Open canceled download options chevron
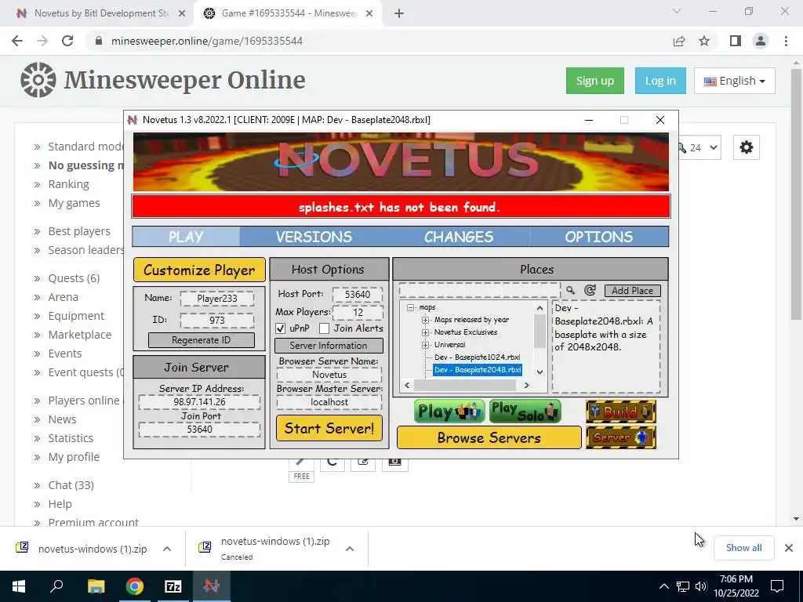803x602 pixels. (x=350, y=549)
